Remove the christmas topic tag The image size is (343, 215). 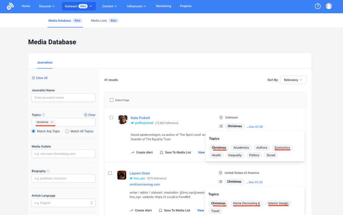point(52,122)
